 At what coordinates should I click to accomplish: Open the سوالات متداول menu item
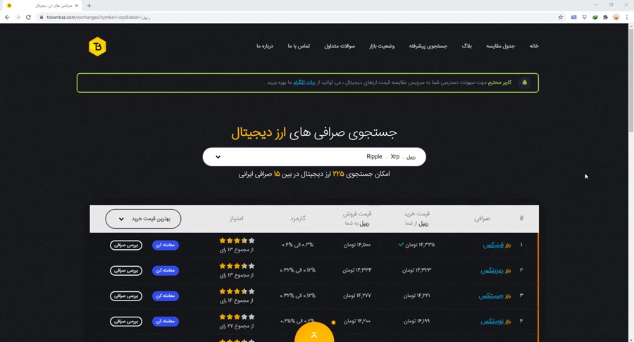(x=340, y=46)
